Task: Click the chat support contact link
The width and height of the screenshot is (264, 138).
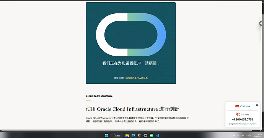Action: click(137, 78)
